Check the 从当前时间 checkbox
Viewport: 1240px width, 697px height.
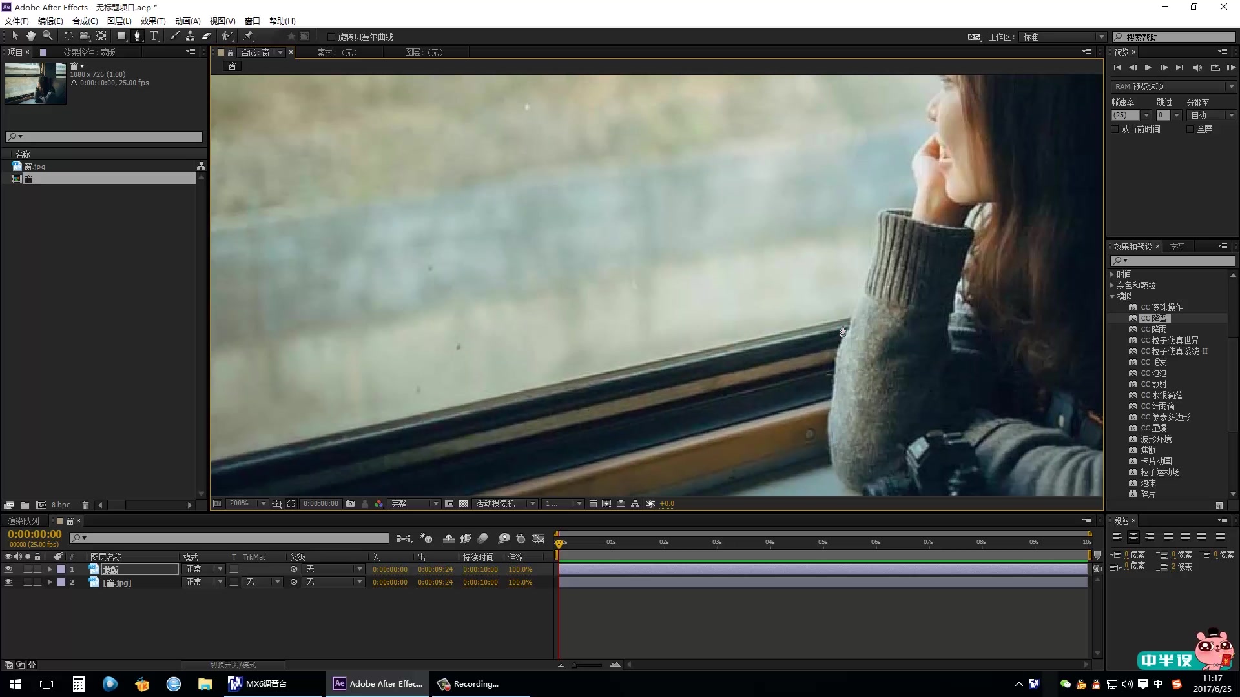tap(1115, 129)
